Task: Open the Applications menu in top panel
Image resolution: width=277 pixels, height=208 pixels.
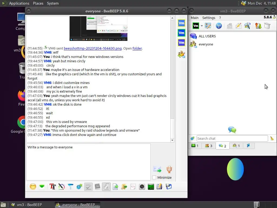Action: (x=19, y=3)
